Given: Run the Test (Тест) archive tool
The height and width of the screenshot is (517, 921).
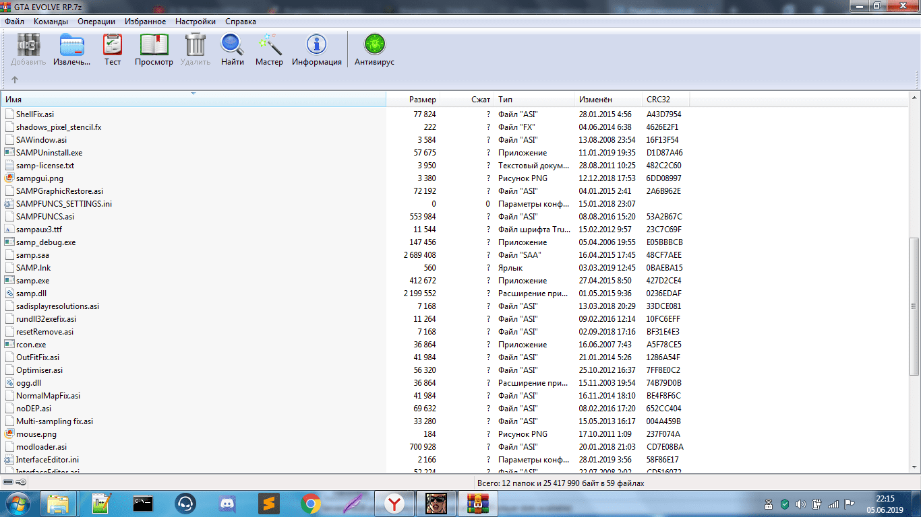Looking at the screenshot, I should [x=113, y=49].
